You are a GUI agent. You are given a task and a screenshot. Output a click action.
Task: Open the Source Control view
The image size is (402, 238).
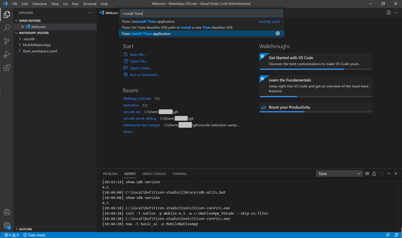7,41
